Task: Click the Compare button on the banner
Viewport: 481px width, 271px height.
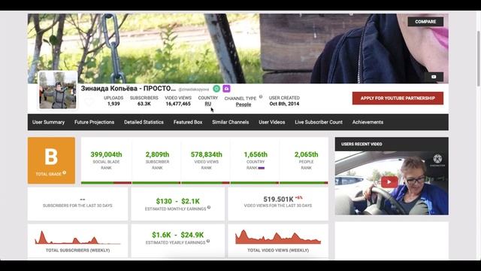Action: point(425,22)
